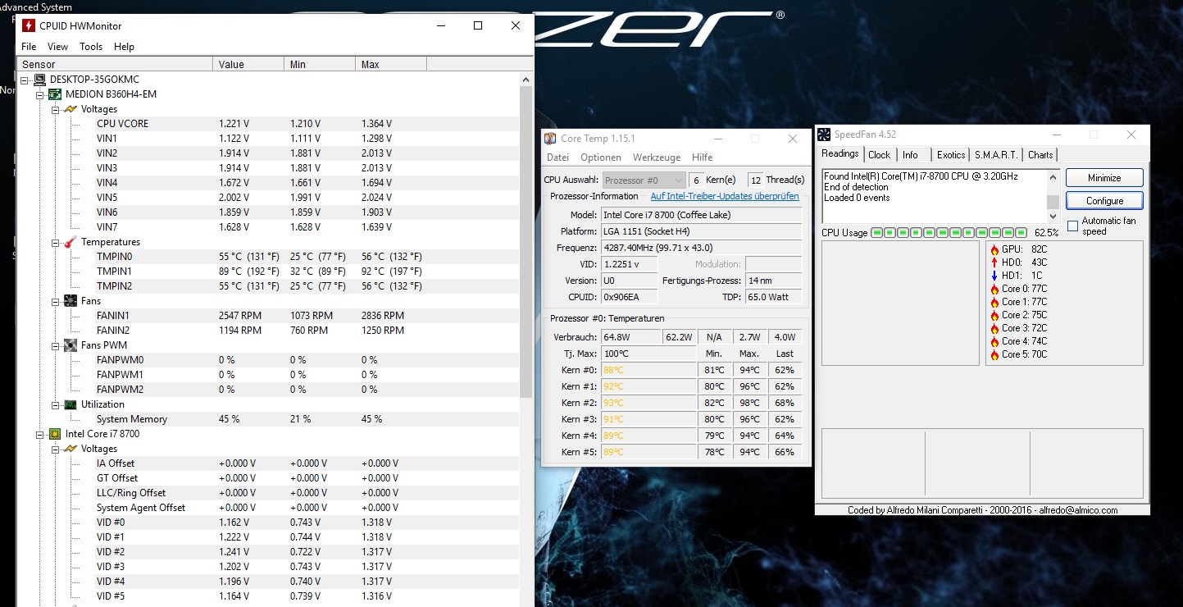Open the HWMonitor Tools menu
1183x607 pixels.
tap(91, 47)
